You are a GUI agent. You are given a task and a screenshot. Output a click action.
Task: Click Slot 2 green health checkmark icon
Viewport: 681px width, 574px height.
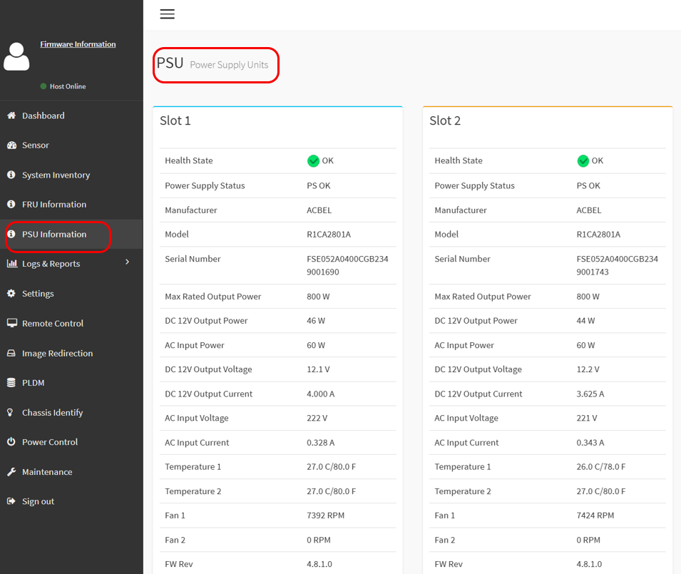[583, 160]
